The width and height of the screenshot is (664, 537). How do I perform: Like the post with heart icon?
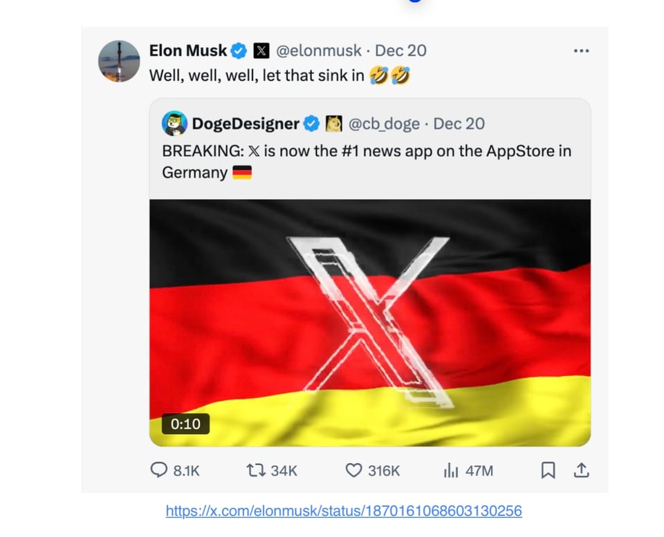[353, 471]
